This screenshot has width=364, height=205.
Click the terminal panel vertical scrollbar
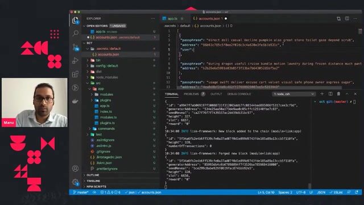309,186
